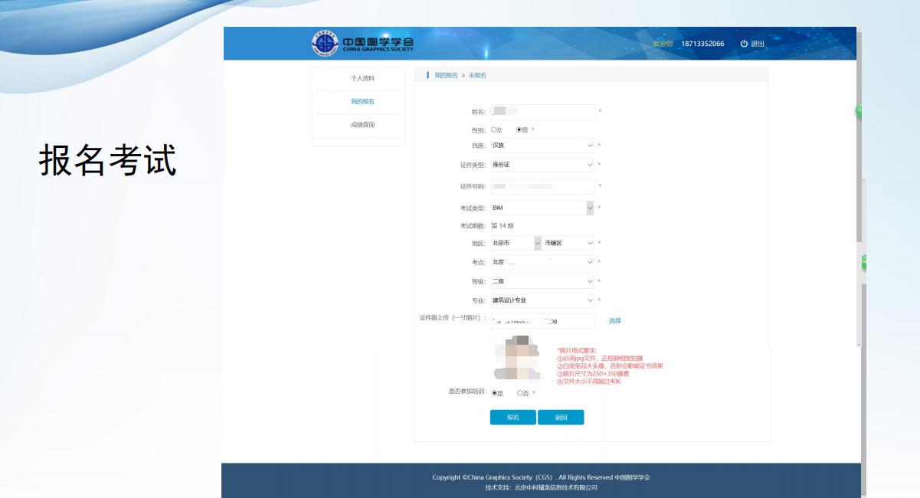Screen dimensions: 920x498
Task: Click the China Graphics Society logo
Action: tap(363, 44)
